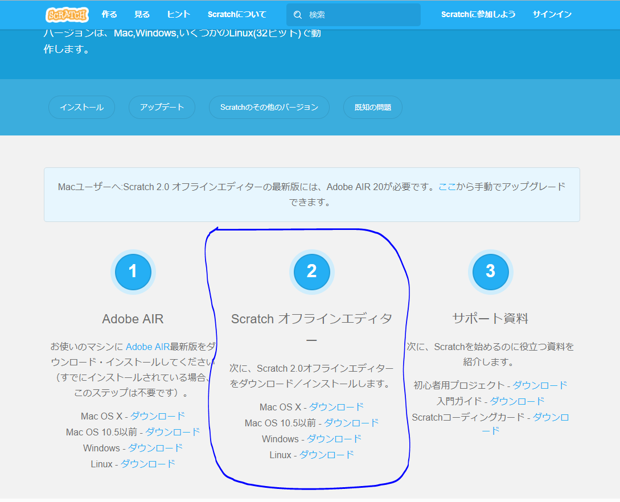
Task: Download Adobe AIR for Mac OS 10.5以前
Action: (x=173, y=432)
